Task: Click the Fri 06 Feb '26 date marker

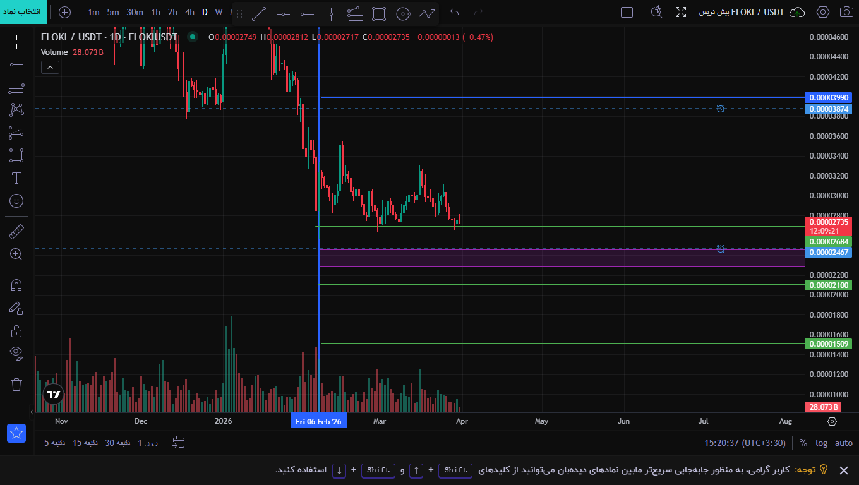Action: (319, 421)
